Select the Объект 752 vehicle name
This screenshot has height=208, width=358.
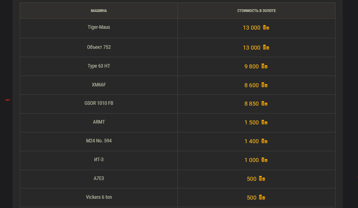tap(99, 47)
